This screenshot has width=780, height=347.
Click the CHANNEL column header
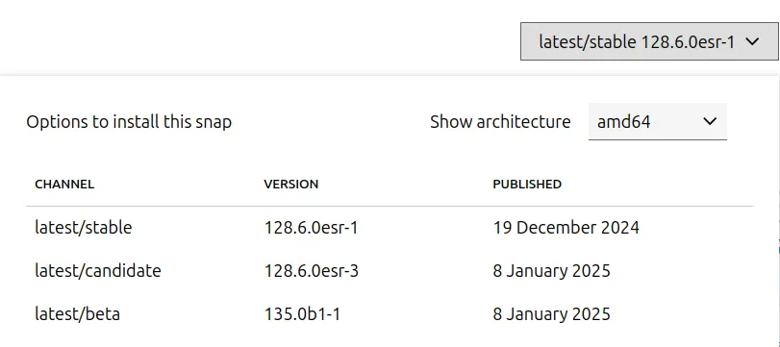click(64, 185)
